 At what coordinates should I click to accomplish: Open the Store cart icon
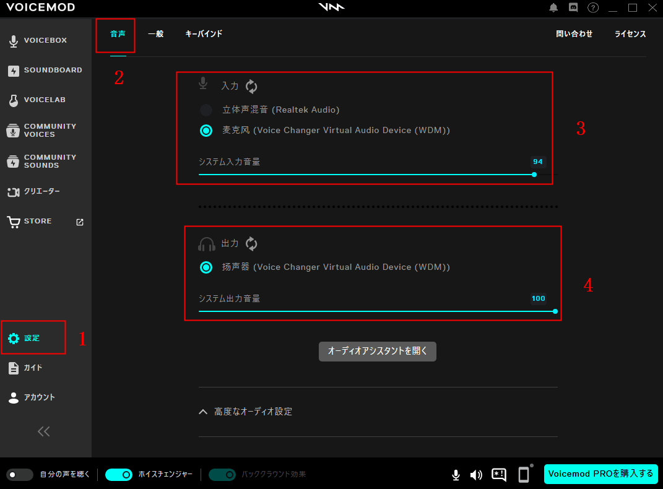[x=14, y=222]
